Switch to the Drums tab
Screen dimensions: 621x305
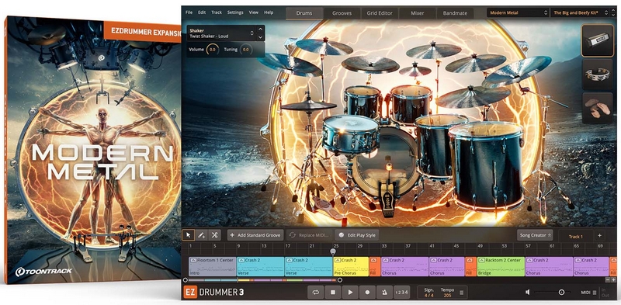(x=304, y=13)
